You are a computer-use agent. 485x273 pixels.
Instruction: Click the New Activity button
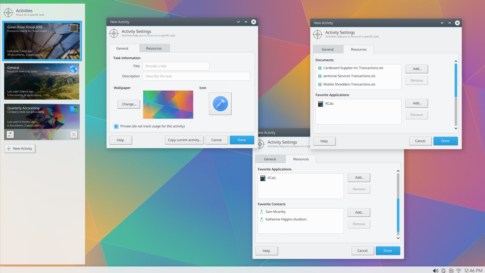[20, 149]
